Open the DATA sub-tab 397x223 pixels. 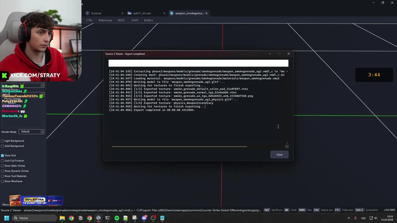(135, 20)
